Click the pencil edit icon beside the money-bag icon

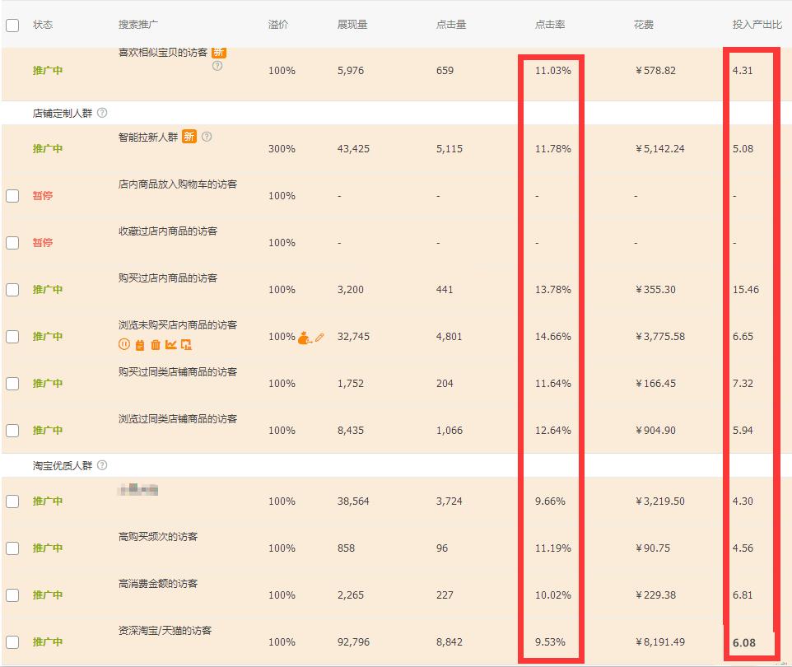[318, 336]
